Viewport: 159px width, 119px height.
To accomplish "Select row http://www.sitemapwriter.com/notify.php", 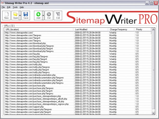I will 78,64.
